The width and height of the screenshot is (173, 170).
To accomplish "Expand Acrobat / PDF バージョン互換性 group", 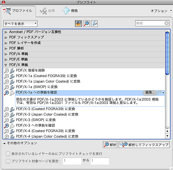I will [6, 32].
